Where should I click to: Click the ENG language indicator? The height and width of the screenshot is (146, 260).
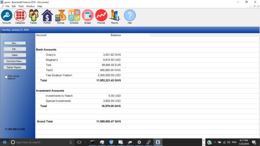click(x=234, y=142)
